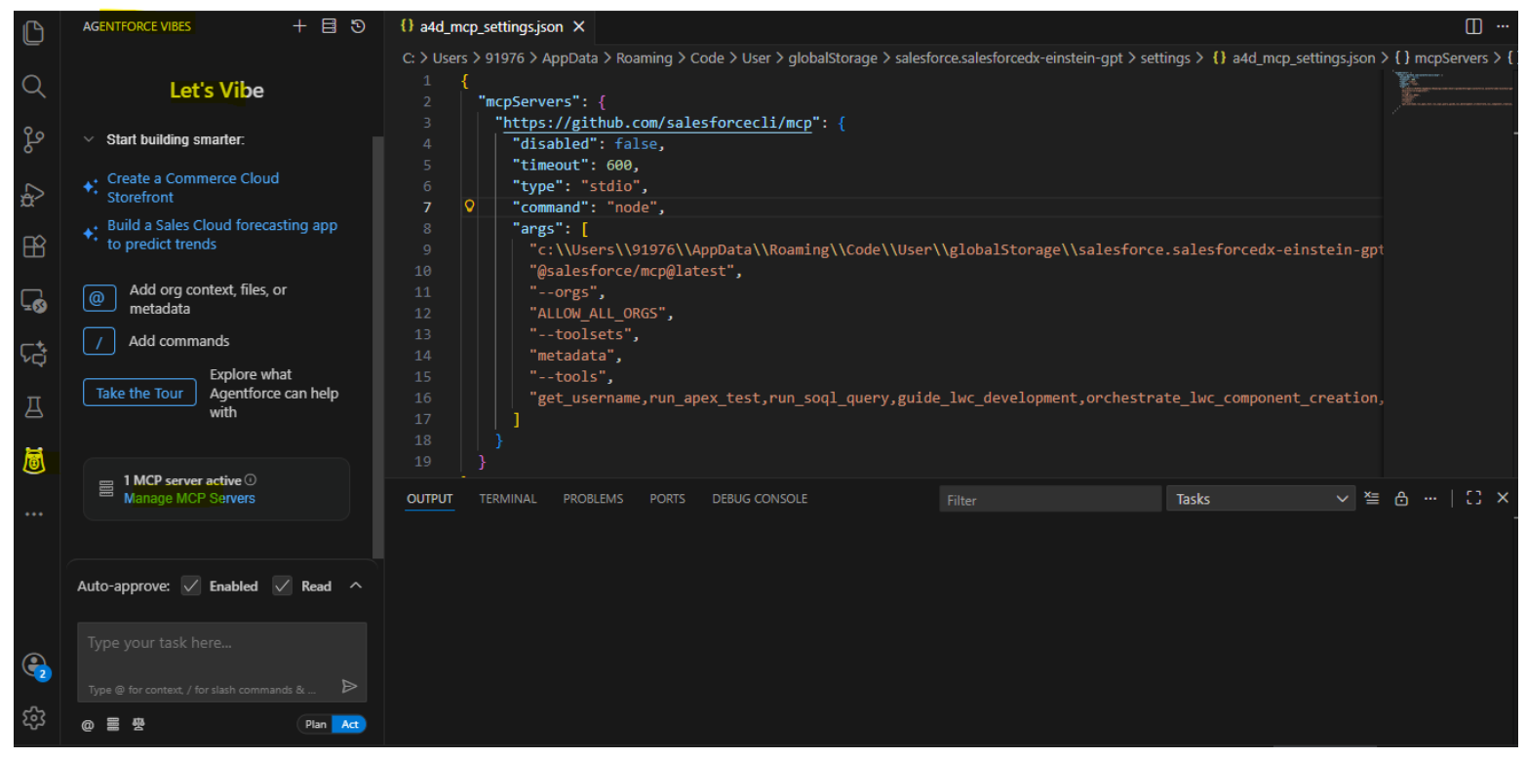Image resolution: width=1527 pixels, height=758 pixels.
Task: Click the output Filter field
Action: coord(1050,498)
